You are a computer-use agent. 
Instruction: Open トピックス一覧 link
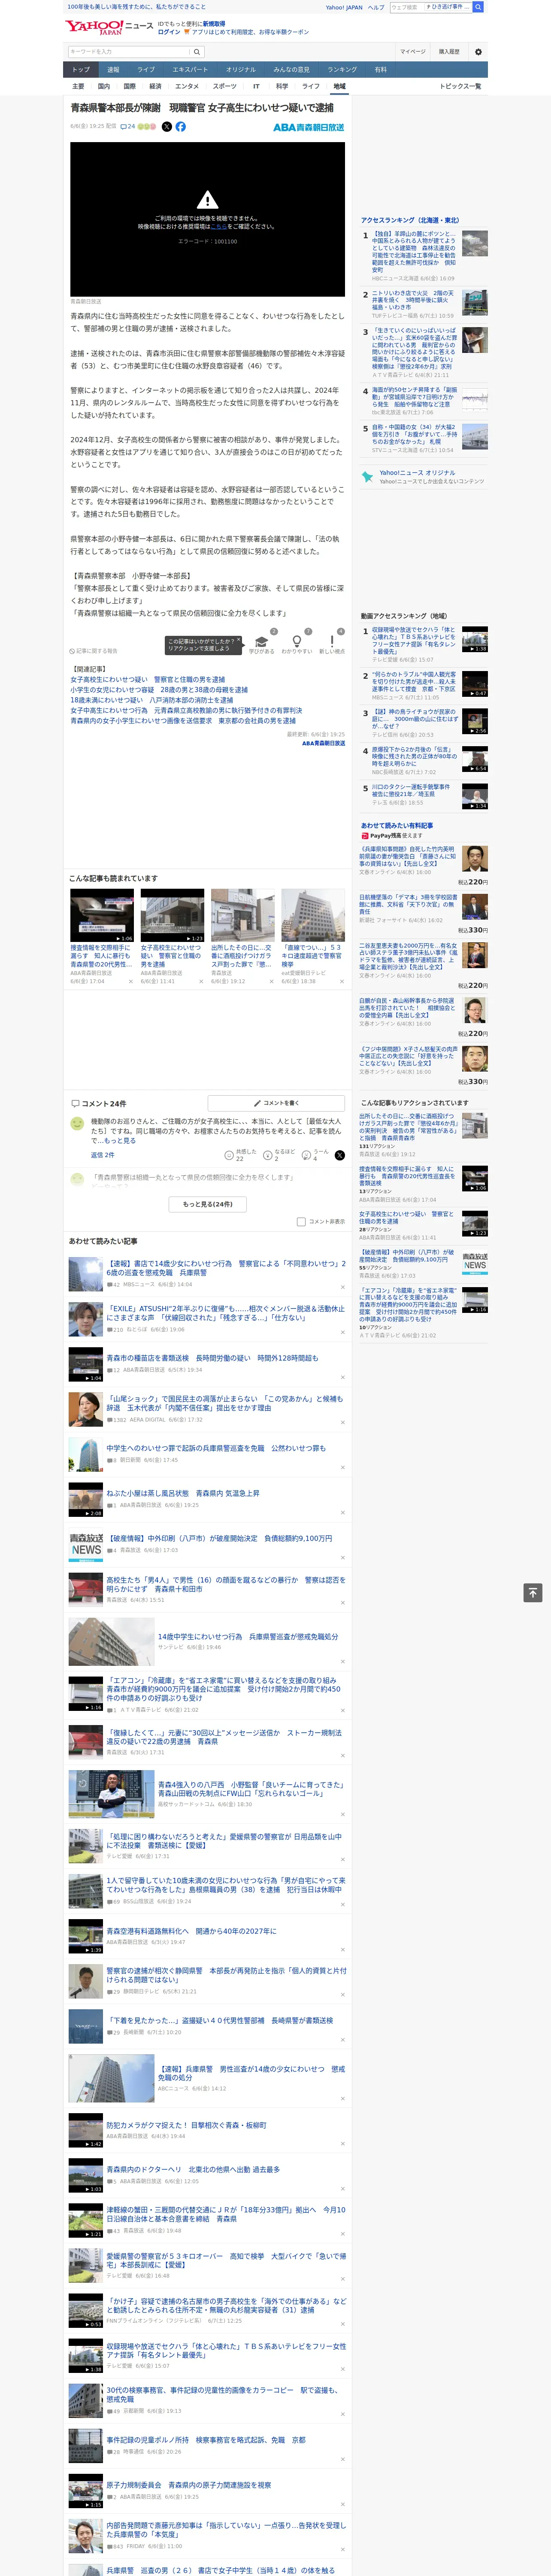(460, 86)
